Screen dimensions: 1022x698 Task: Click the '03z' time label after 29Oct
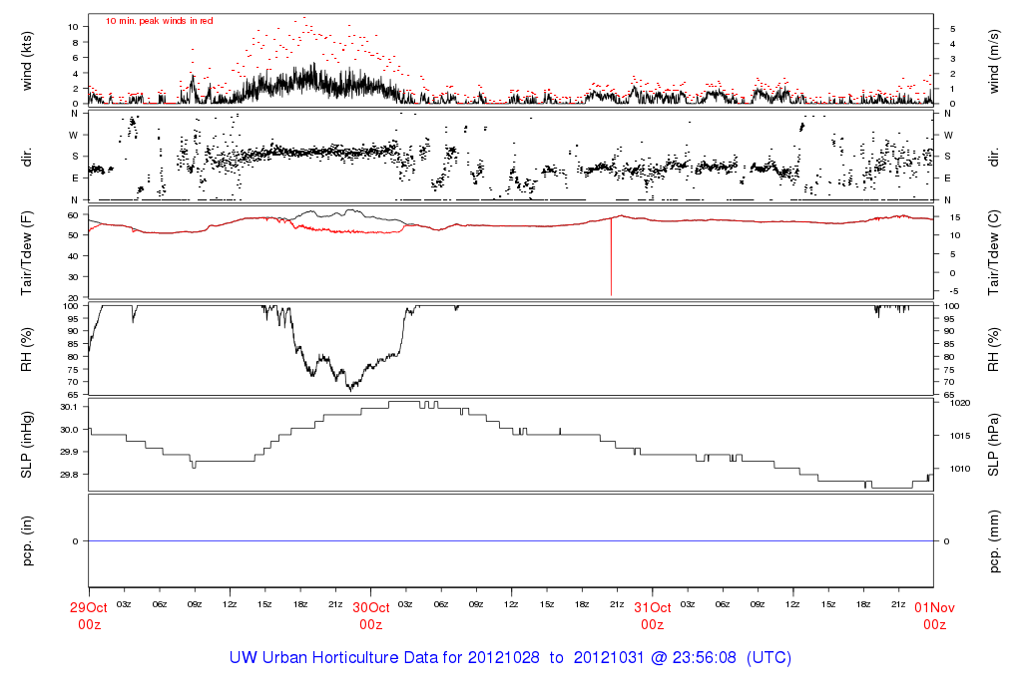[x=124, y=605]
